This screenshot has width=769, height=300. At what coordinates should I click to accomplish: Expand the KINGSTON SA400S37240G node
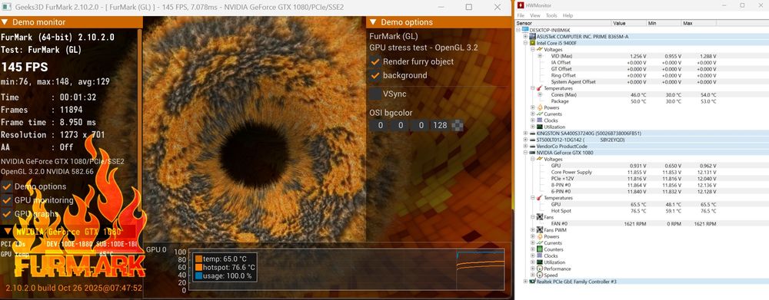tap(526, 133)
